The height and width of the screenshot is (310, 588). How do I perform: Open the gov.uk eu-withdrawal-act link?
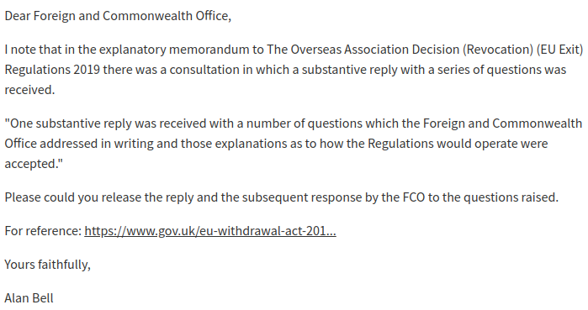point(210,231)
